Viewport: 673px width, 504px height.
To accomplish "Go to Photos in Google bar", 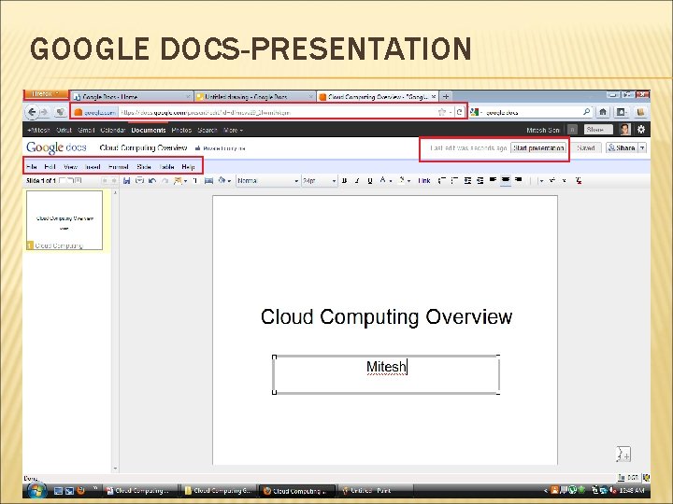I will (181, 130).
